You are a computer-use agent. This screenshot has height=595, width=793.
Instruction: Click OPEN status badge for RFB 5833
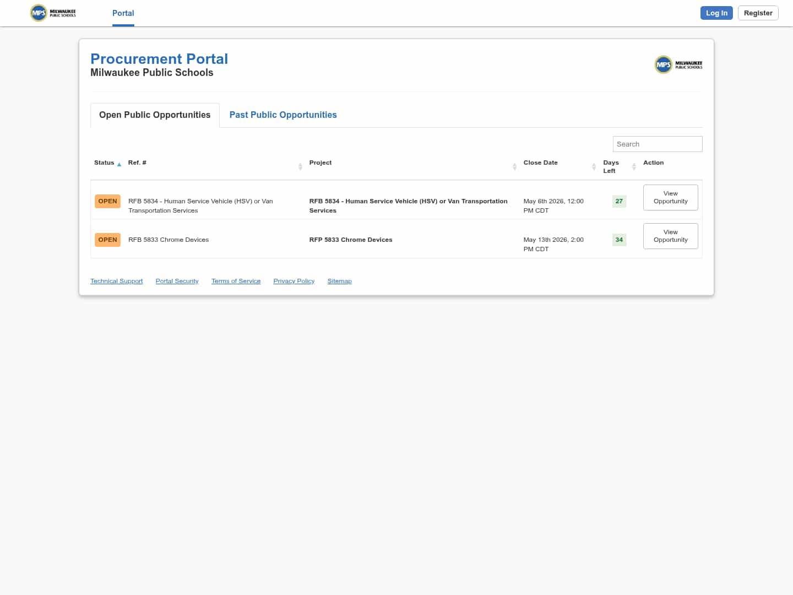(x=107, y=240)
